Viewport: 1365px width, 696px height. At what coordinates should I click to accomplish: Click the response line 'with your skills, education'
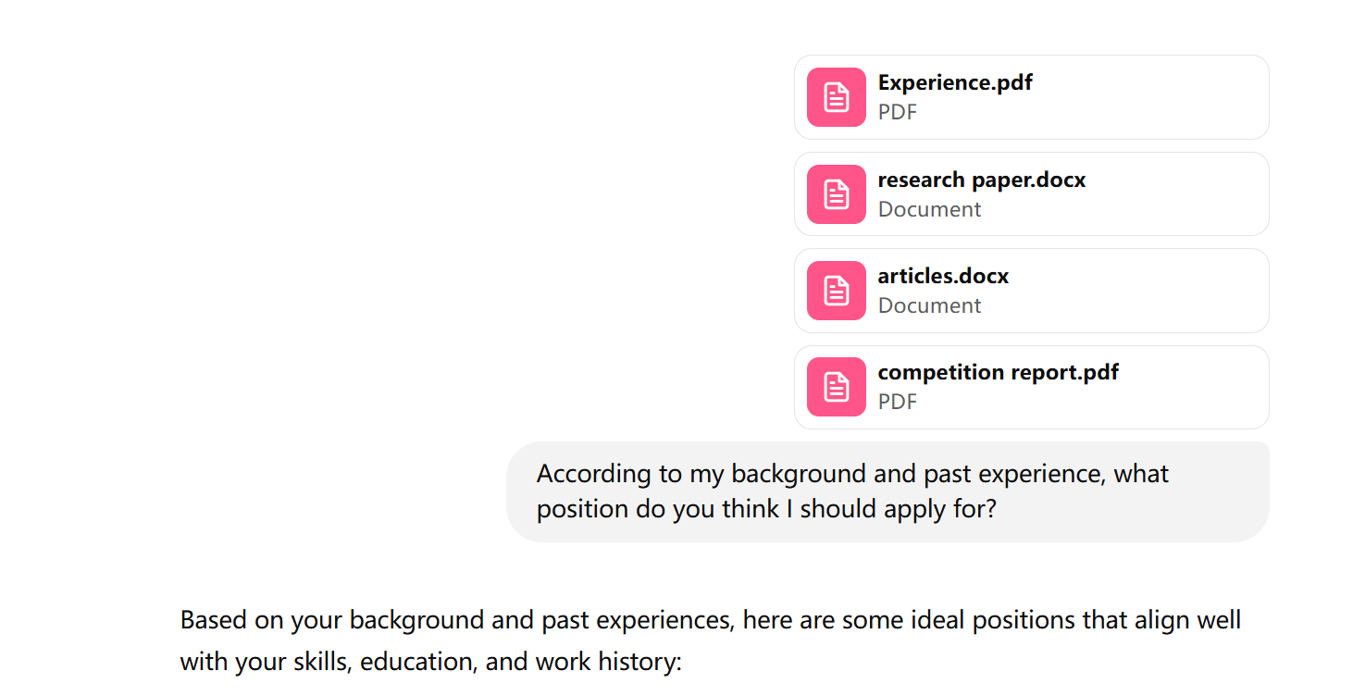pyautogui.click(x=430, y=662)
